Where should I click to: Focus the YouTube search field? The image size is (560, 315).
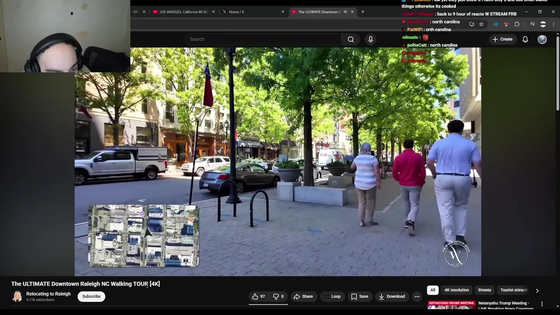(263, 39)
